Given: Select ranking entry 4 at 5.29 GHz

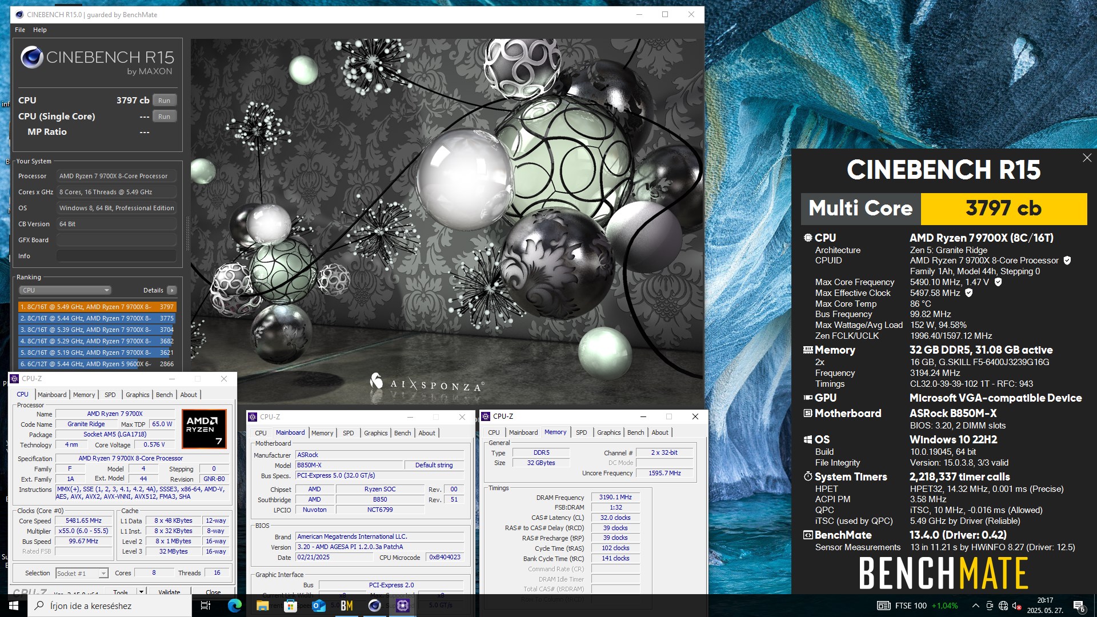Looking at the screenshot, I should point(97,341).
